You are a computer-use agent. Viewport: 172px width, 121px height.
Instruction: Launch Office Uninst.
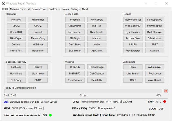155,38
